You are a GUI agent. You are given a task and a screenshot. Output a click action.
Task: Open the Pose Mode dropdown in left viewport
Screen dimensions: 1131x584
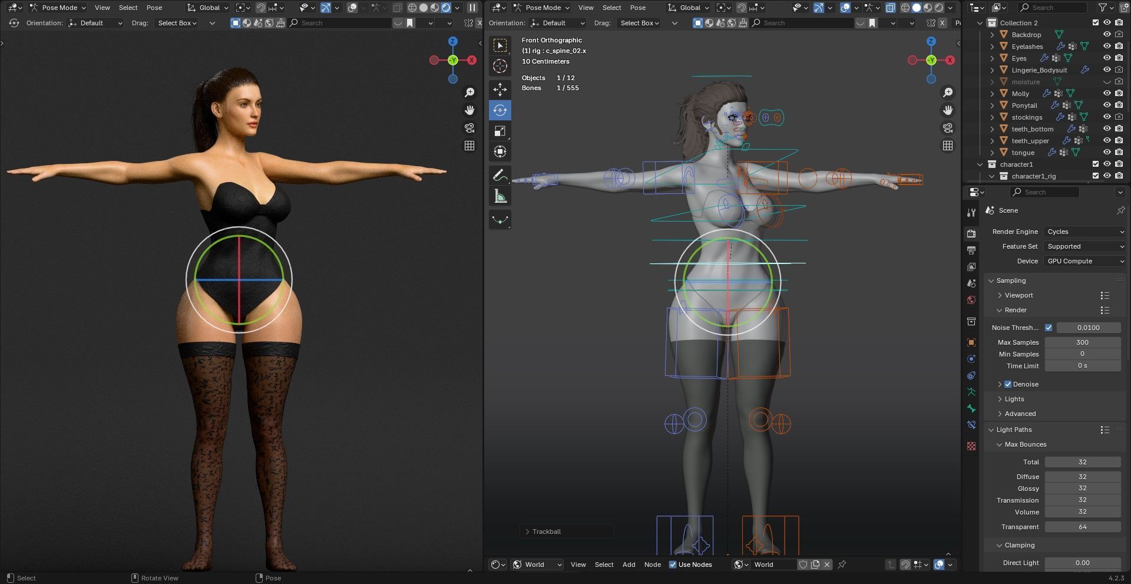click(57, 8)
